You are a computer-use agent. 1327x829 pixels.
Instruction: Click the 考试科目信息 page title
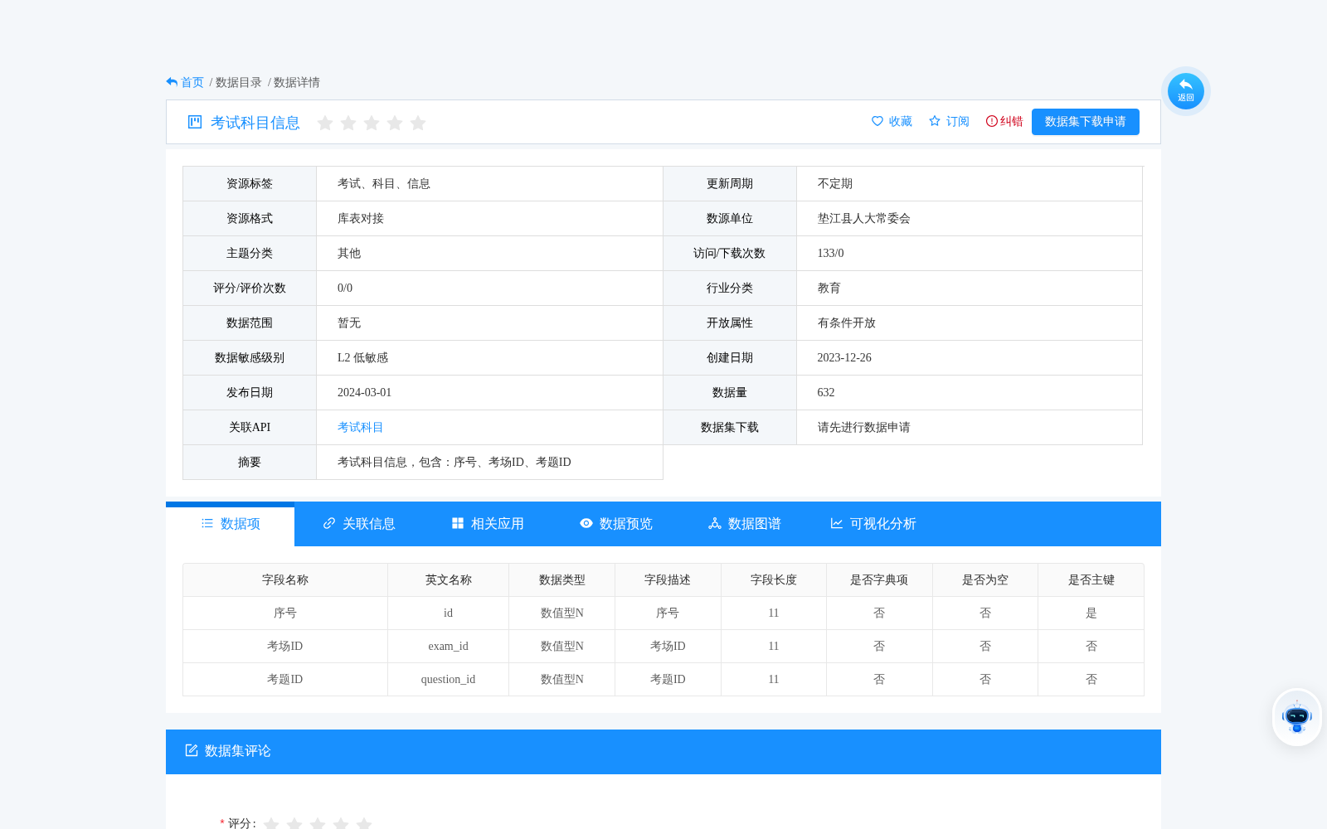[x=255, y=123]
